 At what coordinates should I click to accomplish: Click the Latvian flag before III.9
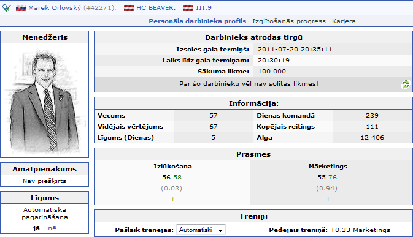[188, 8]
